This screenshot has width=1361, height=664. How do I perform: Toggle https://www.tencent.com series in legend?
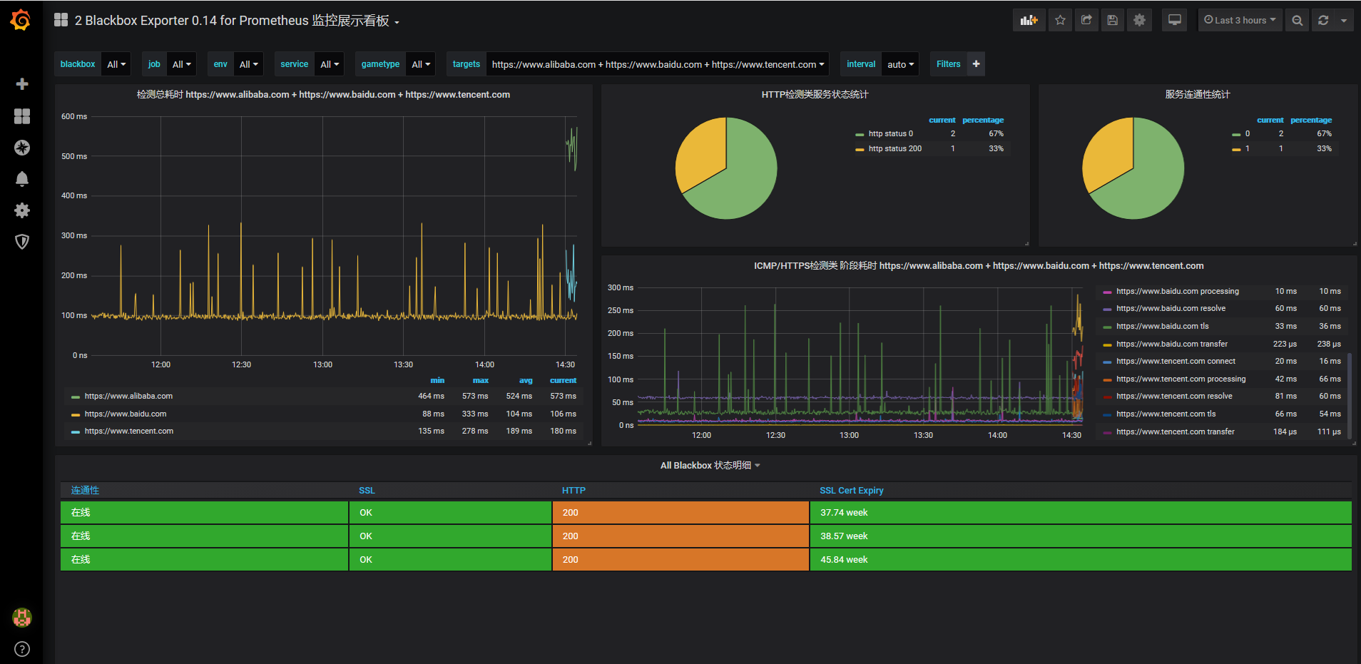point(129,431)
